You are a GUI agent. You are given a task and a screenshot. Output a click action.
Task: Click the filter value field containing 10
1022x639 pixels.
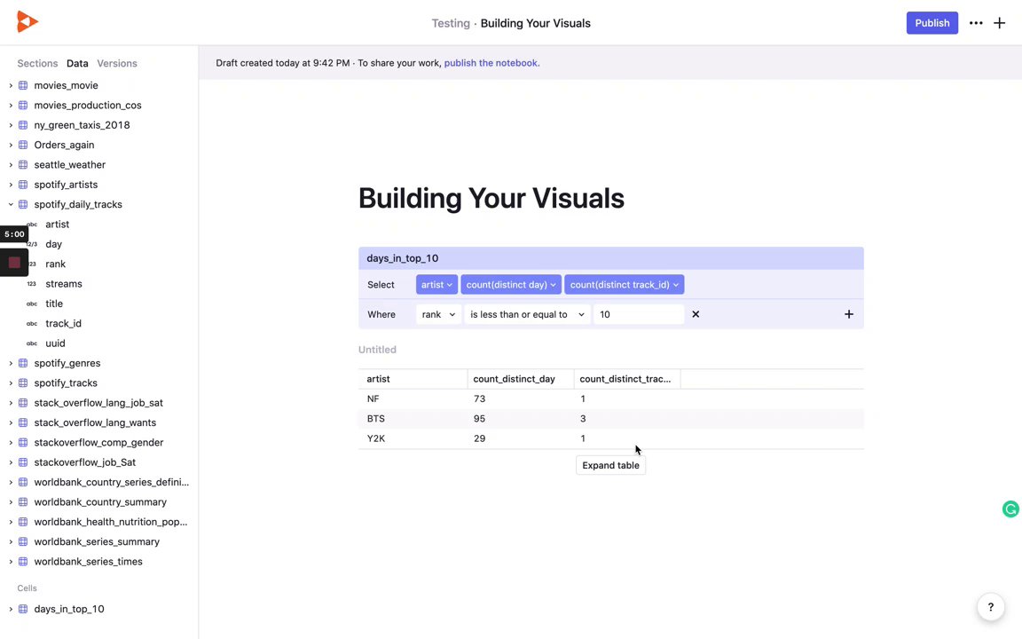(x=639, y=314)
